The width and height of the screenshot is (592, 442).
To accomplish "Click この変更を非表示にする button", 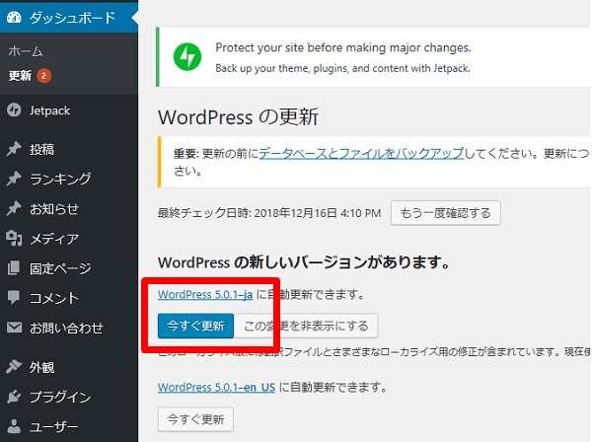I will 306,326.
